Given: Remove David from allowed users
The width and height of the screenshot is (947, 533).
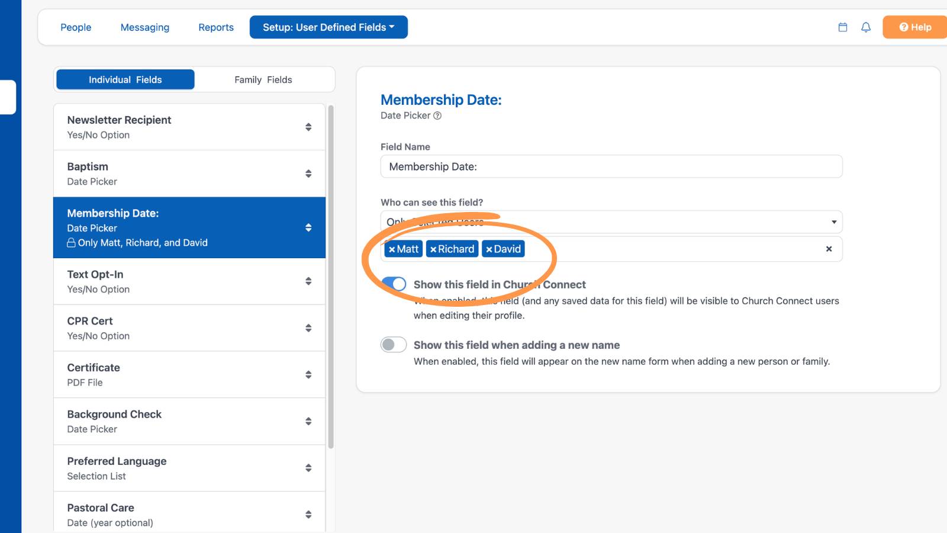Looking at the screenshot, I should (489, 249).
